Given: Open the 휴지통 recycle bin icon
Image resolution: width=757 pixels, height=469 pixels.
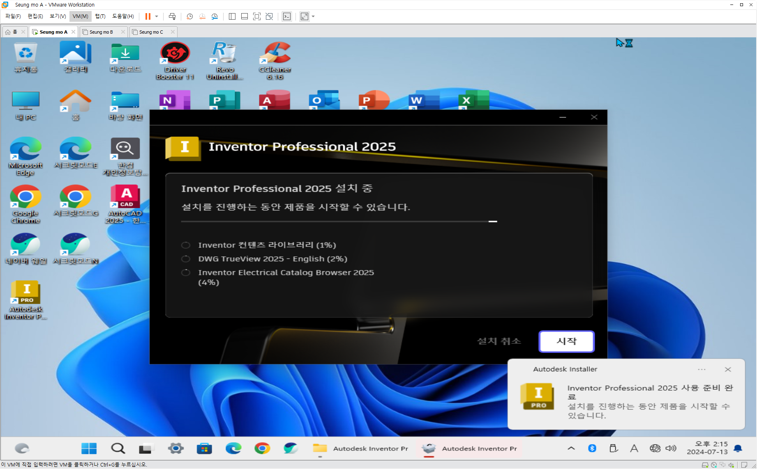Looking at the screenshot, I should coord(25,58).
